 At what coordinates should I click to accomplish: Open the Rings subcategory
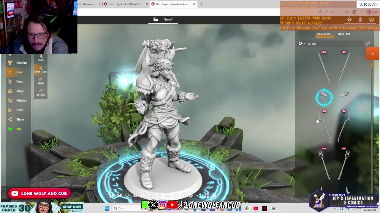point(41,81)
